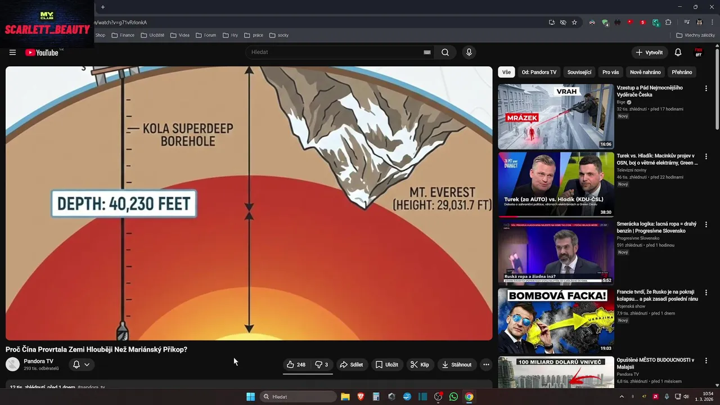Image resolution: width=720 pixels, height=405 pixels.
Task: Click the Uložit save button
Action: pyautogui.click(x=387, y=364)
